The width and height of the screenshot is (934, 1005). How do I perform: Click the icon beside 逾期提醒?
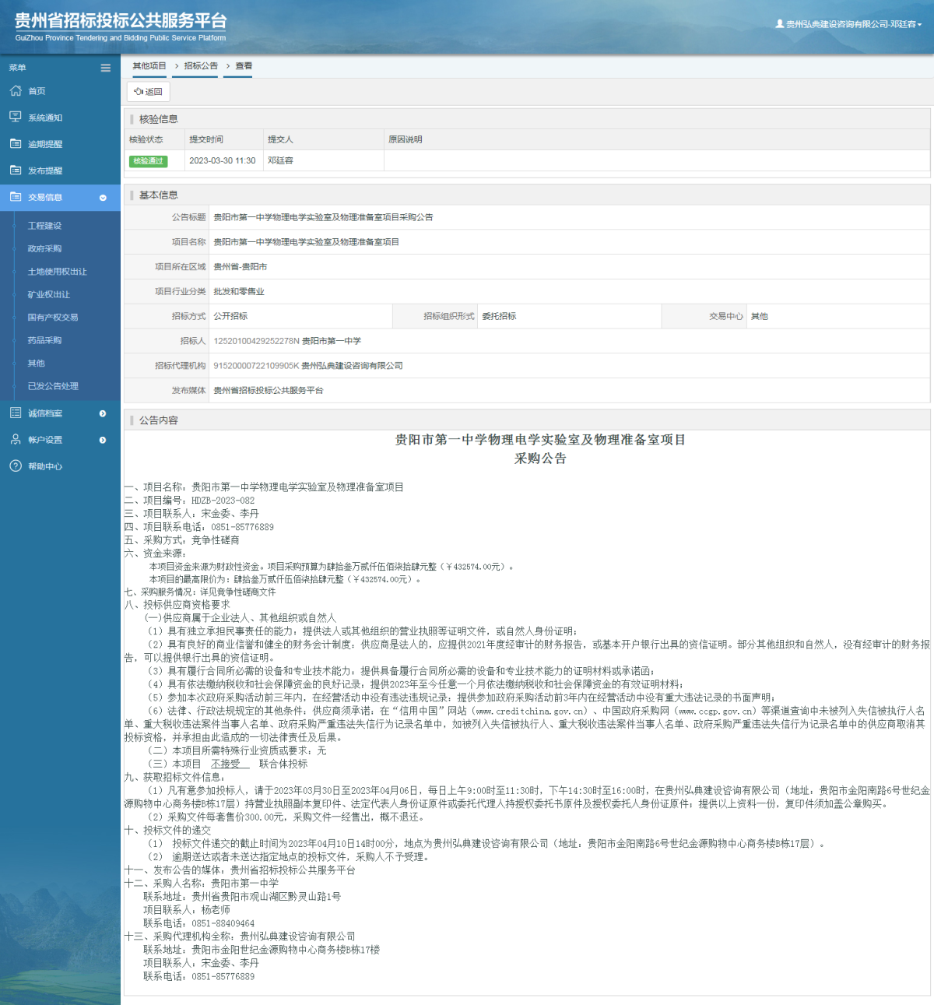click(16, 143)
